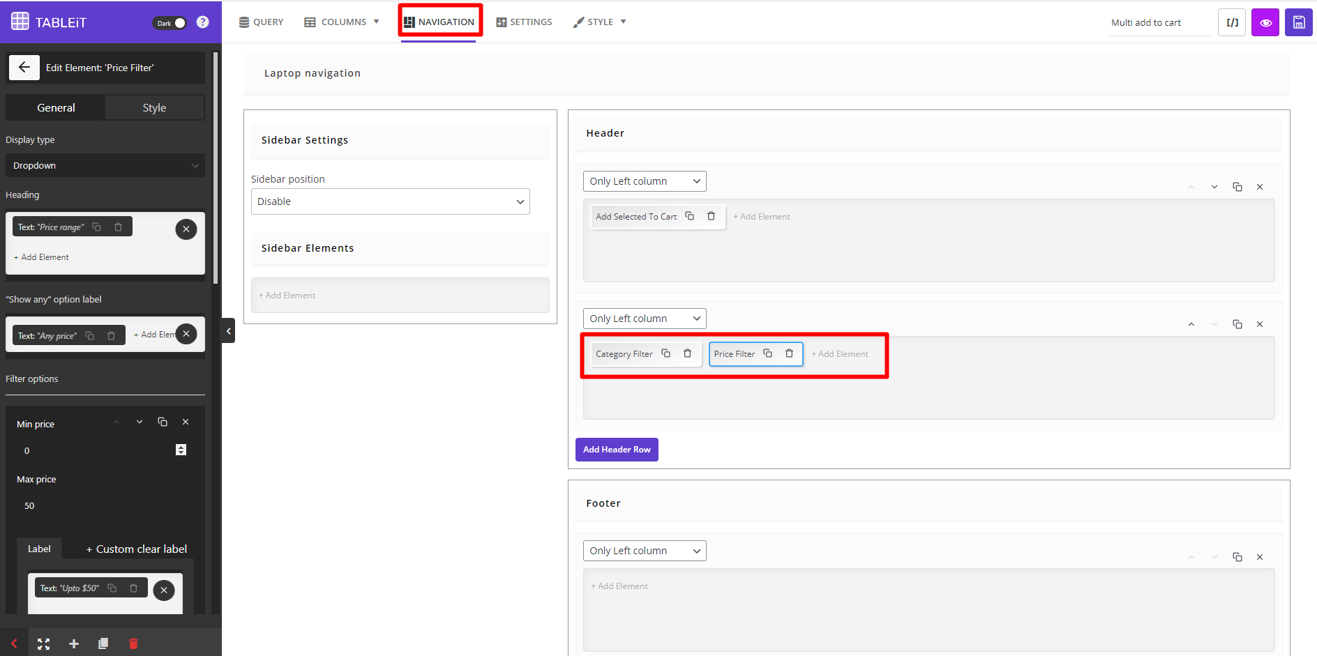Delete the 'Upto $50' text element
Viewport: 1317px width, 656px height.
coord(133,588)
